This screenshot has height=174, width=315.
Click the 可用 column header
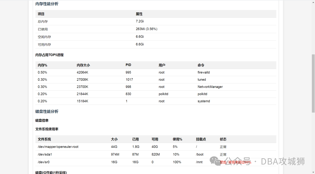tap(155, 139)
